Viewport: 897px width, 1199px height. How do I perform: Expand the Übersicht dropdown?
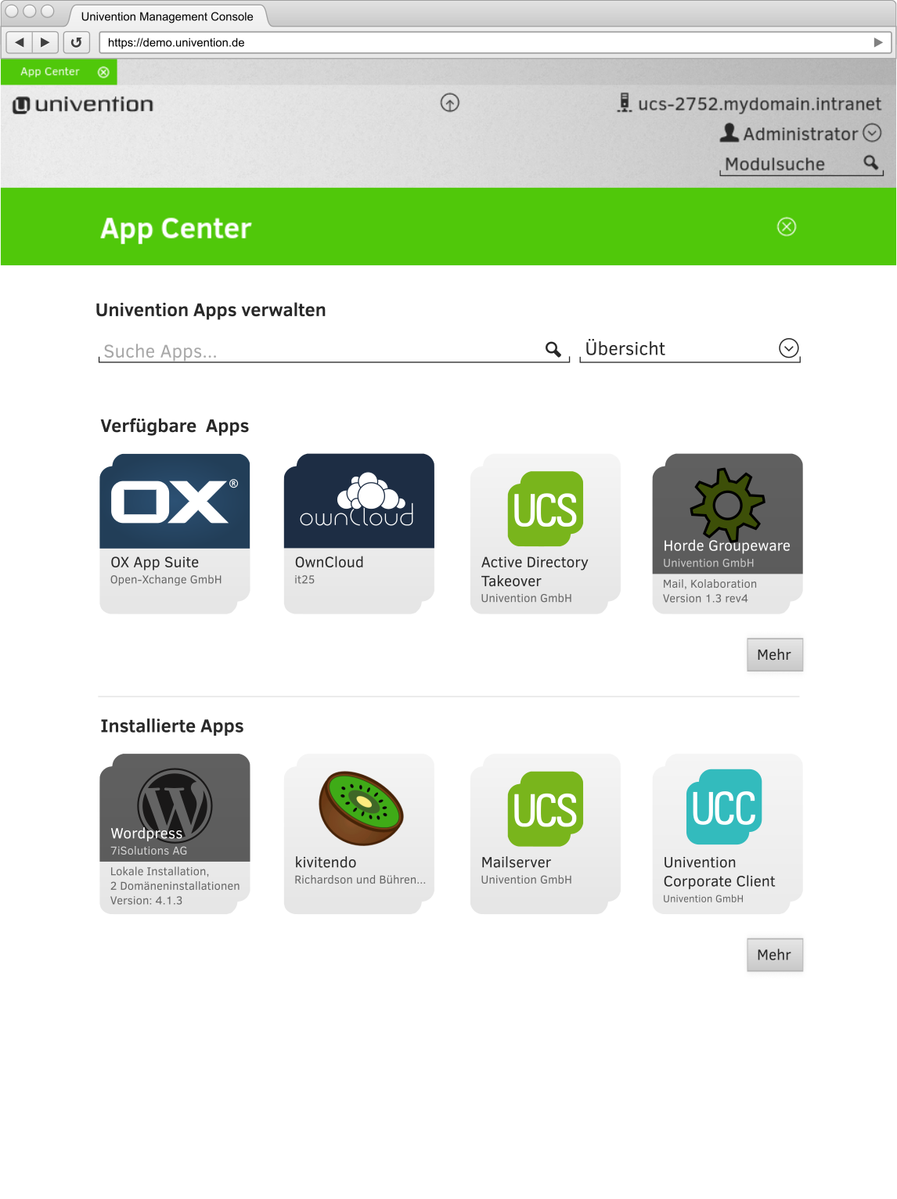coord(788,348)
